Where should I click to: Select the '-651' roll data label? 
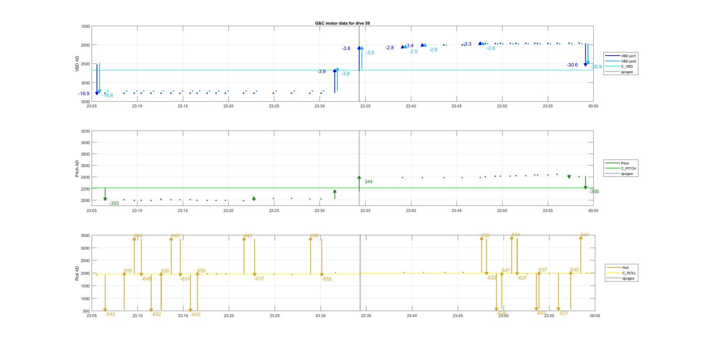(185, 278)
